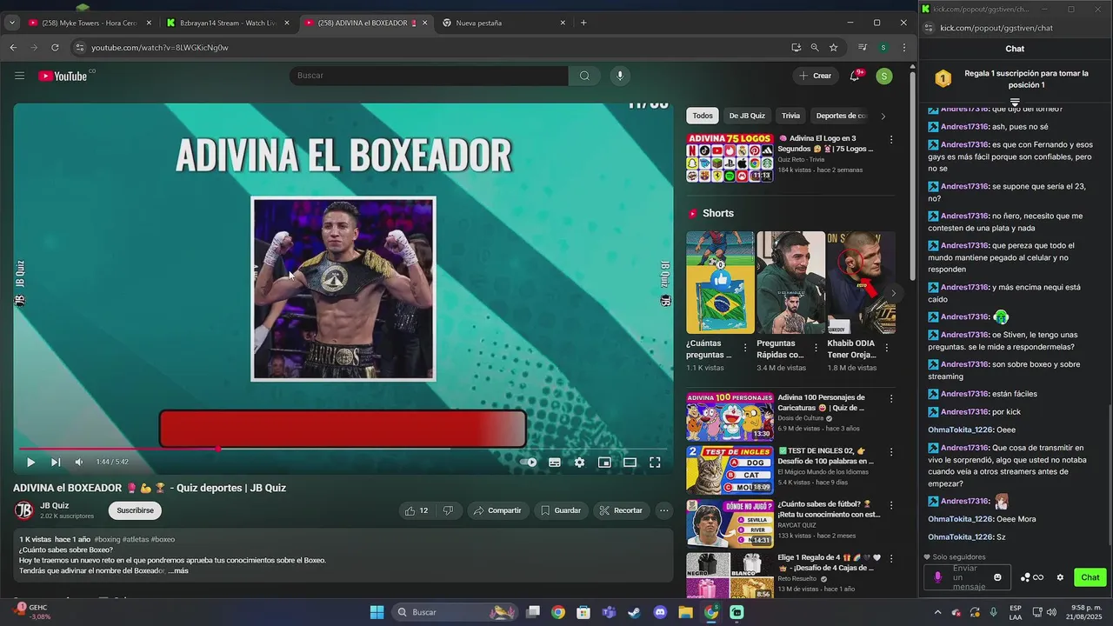Open the YouTube guide hamburger menu
Viewport: 1113px width, 626px height.
(19, 76)
